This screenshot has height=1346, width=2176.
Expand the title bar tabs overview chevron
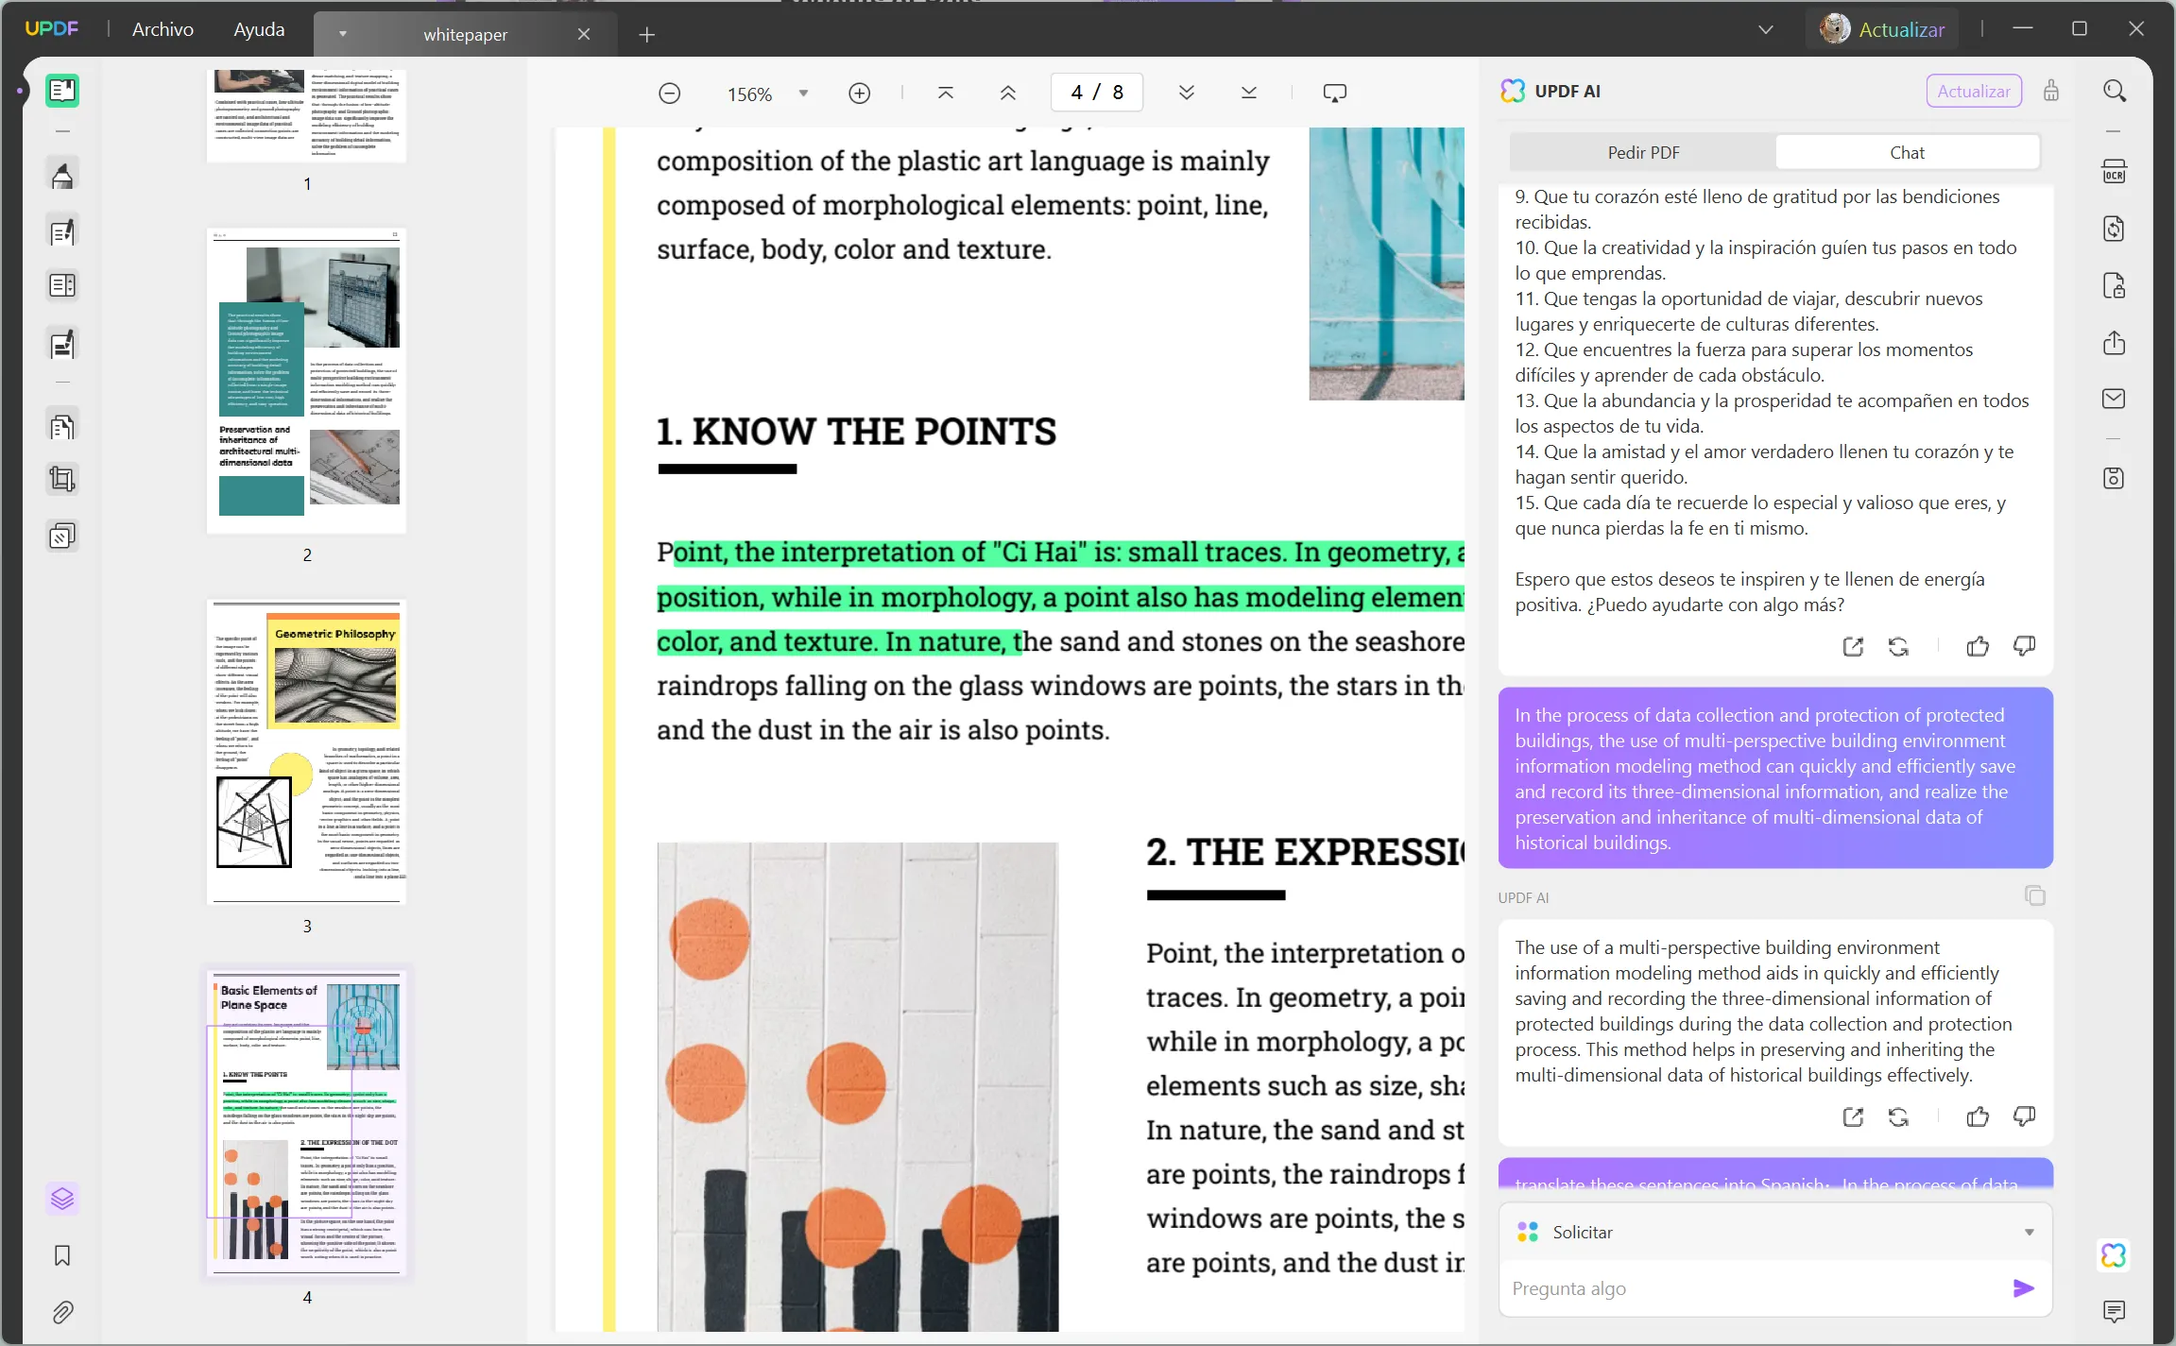pyautogui.click(x=1765, y=30)
